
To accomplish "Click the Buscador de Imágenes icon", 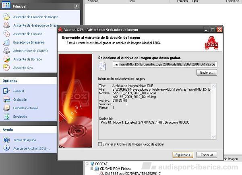I will tap(6, 42).
